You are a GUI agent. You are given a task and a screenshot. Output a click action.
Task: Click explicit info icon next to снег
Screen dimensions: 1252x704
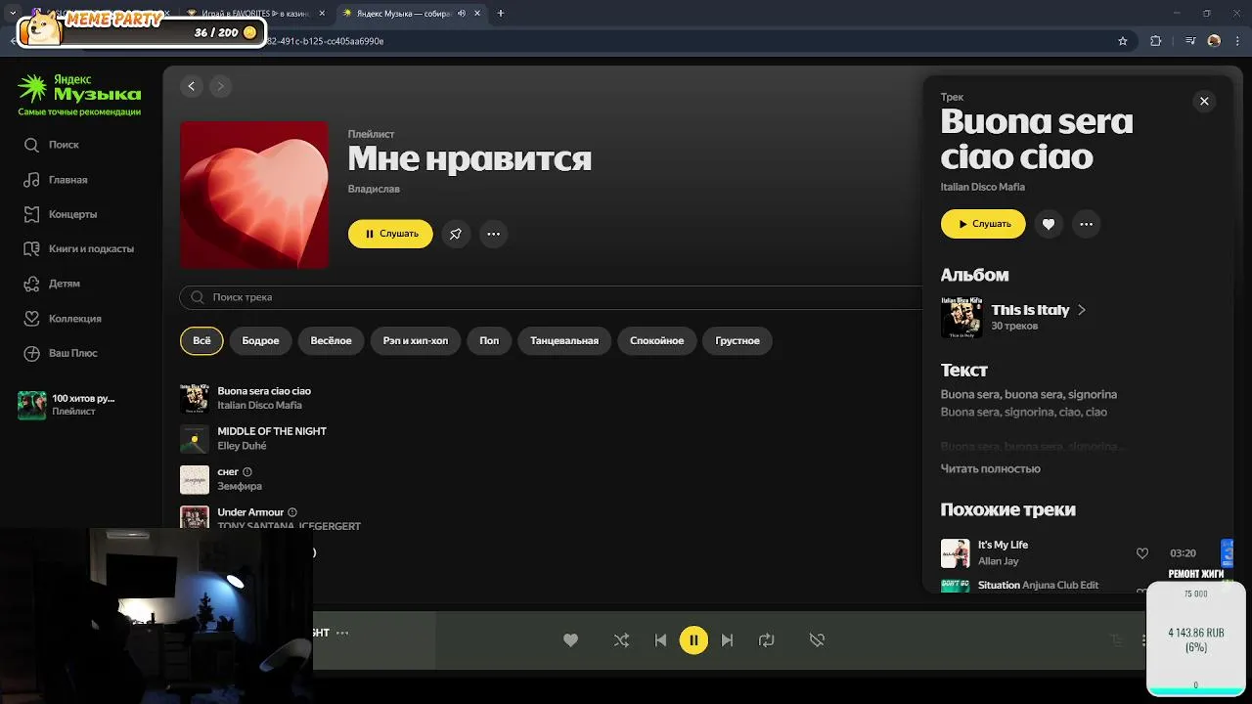[x=247, y=472]
